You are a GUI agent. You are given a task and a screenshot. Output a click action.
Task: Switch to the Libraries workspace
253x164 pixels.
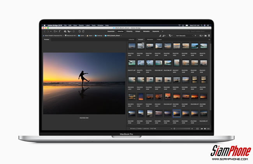pos(120,31)
